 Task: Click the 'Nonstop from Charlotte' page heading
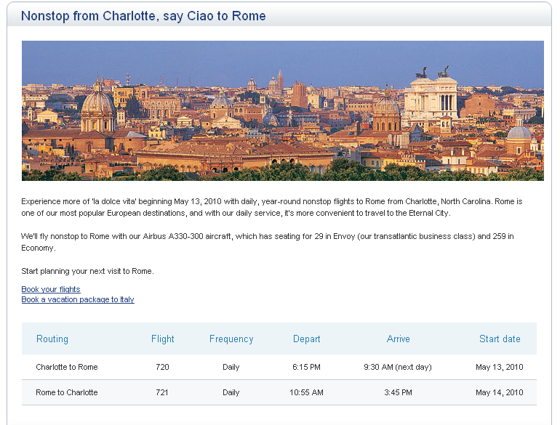(x=143, y=15)
